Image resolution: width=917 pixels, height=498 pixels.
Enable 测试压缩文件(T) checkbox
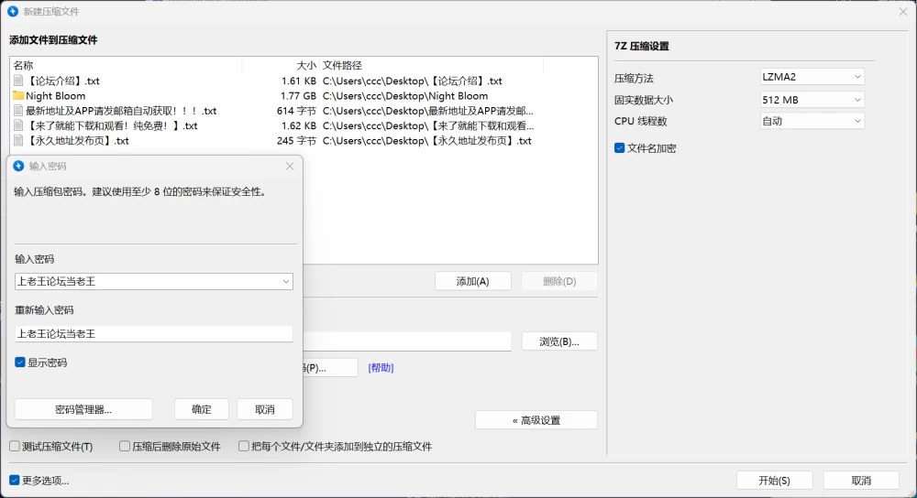coord(15,447)
